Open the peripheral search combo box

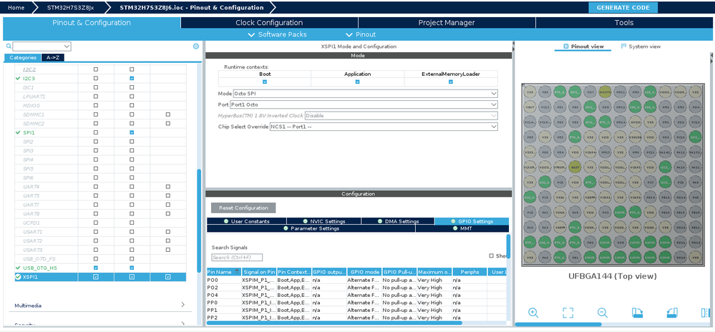[x=42, y=46]
